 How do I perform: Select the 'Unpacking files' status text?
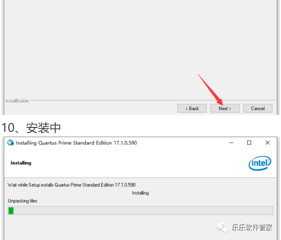[23, 201]
